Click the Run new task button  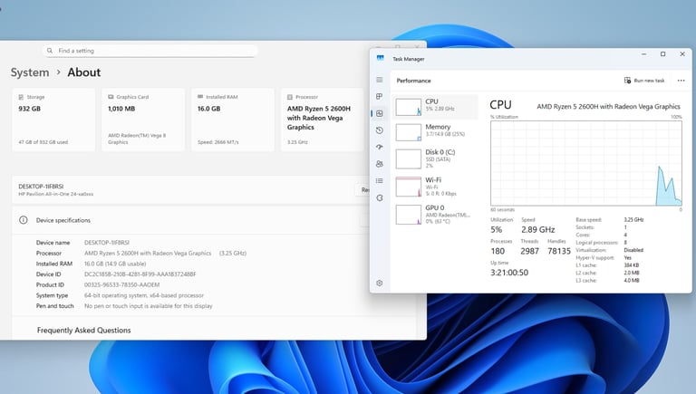pyautogui.click(x=644, y=81)
